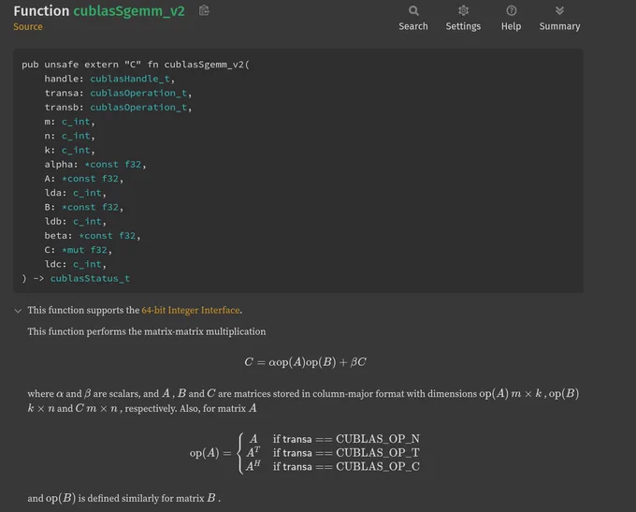Open the Help question mark icon

(511, 10)
